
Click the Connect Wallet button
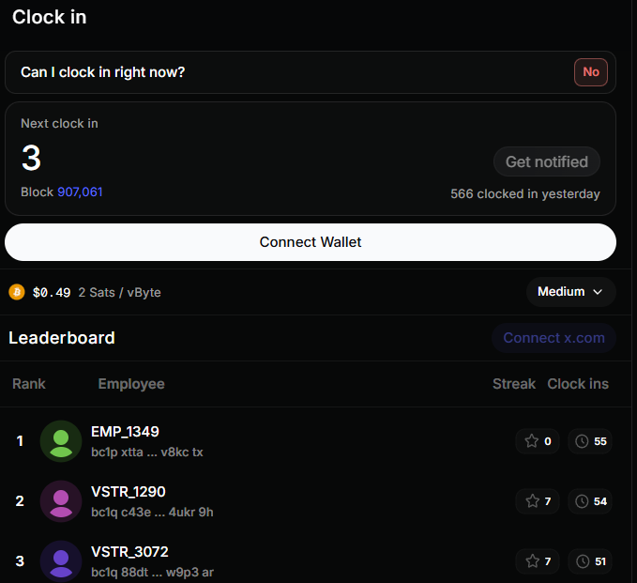[x=311, y=242]
